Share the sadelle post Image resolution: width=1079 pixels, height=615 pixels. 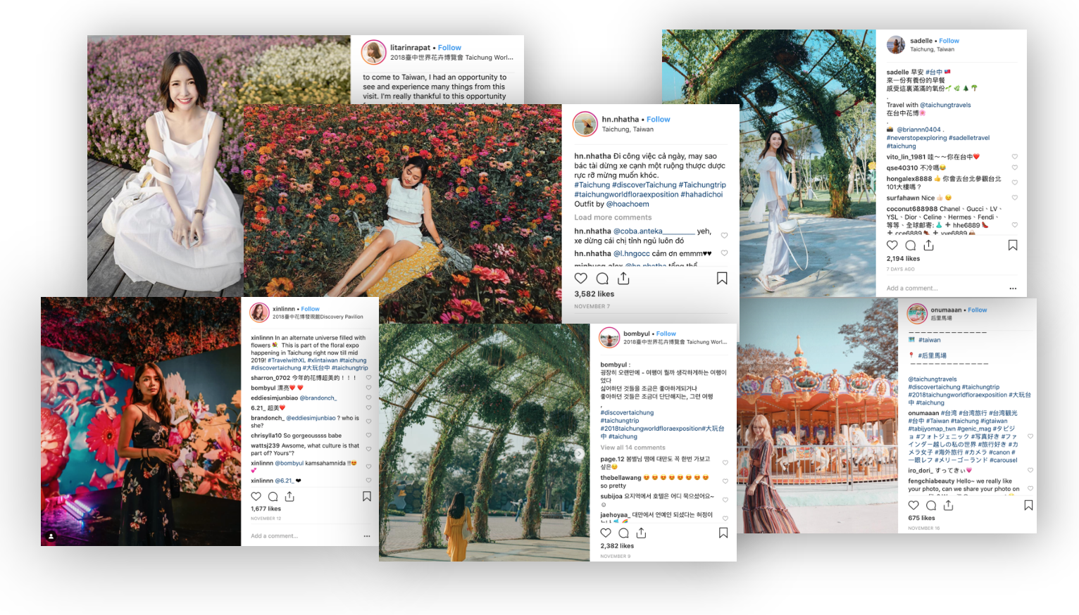click(928, 245)
